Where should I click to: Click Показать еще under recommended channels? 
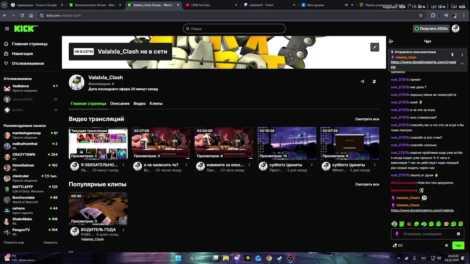click(x=14, y=242)
